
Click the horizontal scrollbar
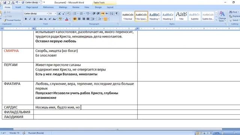click(117, 129)
